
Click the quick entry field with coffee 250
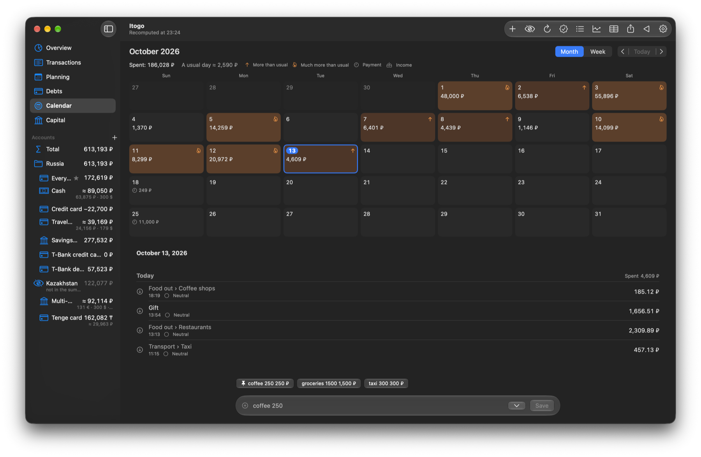(x=378, y=406)
